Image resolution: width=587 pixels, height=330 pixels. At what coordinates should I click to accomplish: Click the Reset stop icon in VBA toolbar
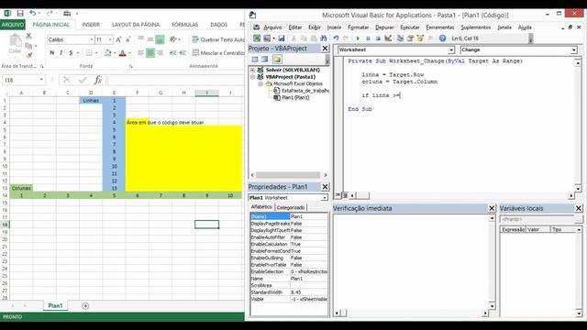(x=378, y=38)
